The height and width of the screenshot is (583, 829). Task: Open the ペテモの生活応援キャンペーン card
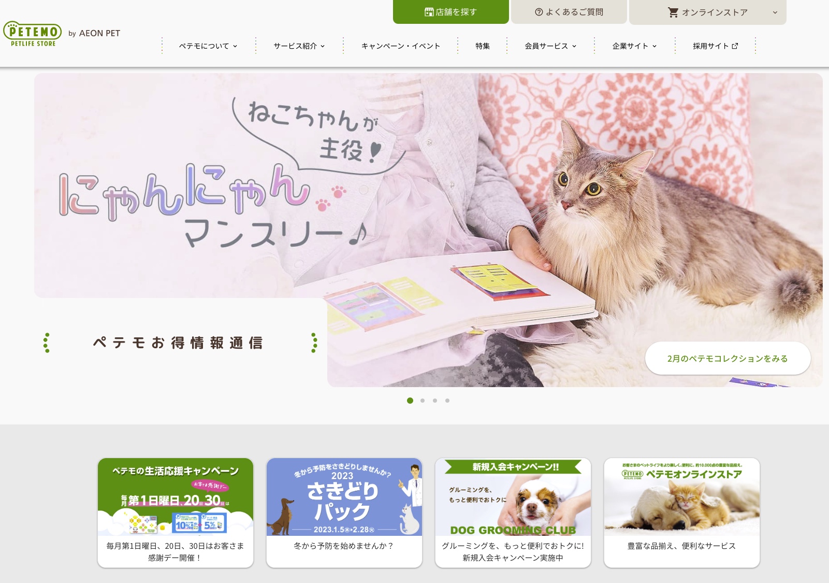176,513
